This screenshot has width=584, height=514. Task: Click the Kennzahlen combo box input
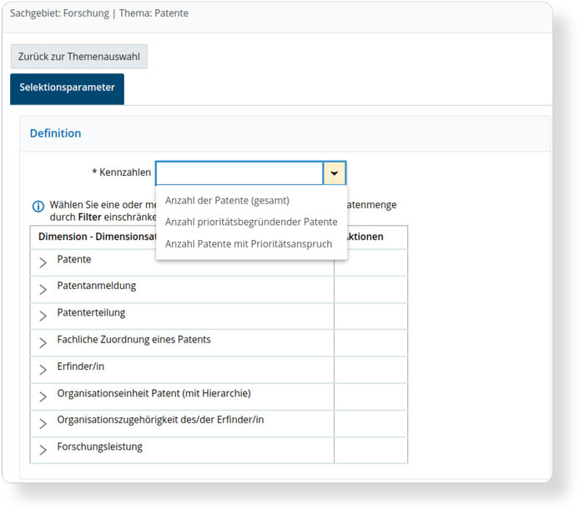pyautogui.click(x=239, y=173)
